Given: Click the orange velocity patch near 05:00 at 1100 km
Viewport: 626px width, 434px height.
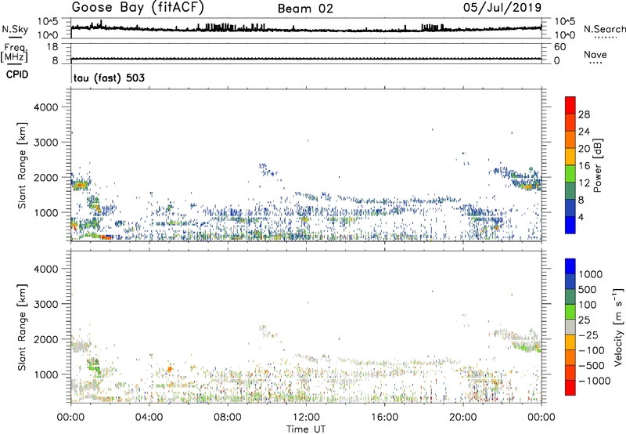Looking at the screenshot, I should tap(170, 369).
